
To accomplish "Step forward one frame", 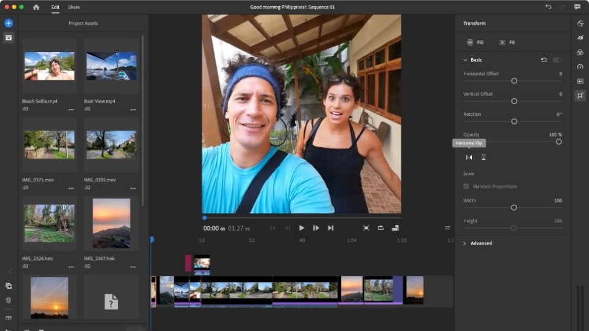I will pyautogui.click(x=316, y=228).
